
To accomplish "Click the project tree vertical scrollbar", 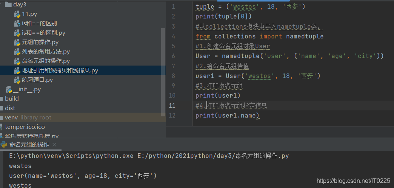I will click(163, 72).
